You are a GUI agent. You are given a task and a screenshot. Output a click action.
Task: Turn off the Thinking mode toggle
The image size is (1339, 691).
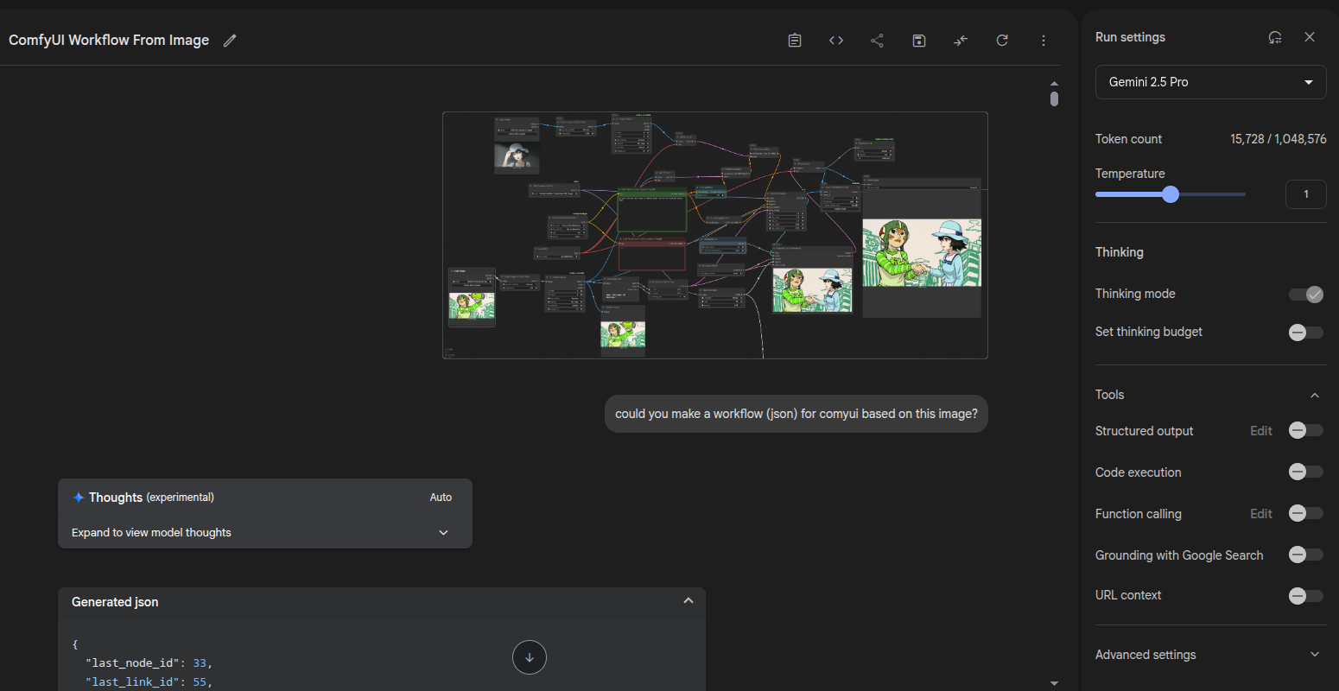pos(1306,295)
